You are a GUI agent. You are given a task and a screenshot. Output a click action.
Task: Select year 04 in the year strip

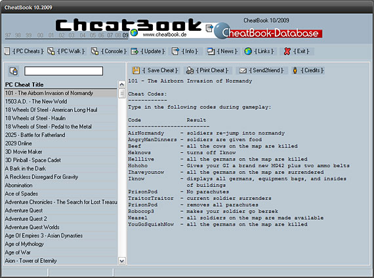click(83, 35)
